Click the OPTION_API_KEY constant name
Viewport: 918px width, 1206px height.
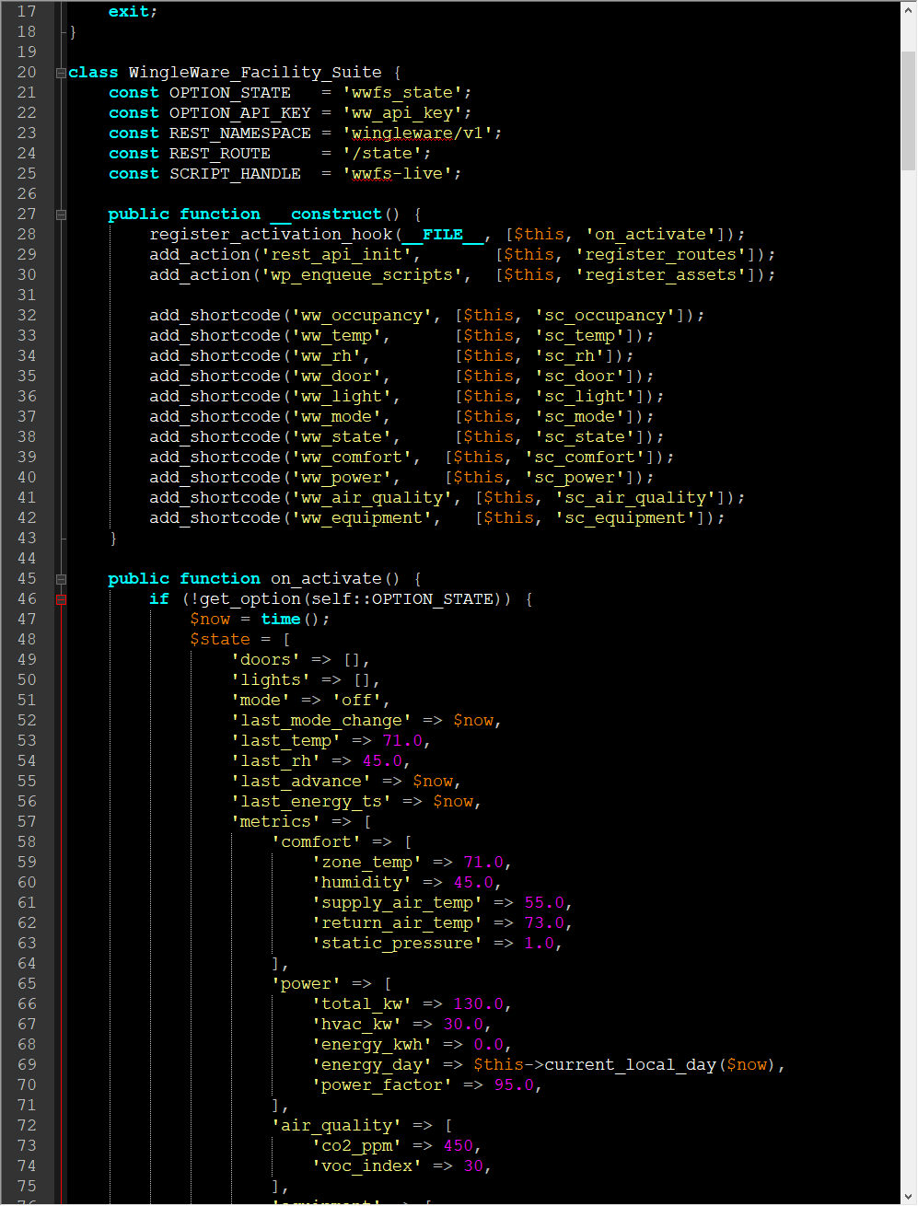pyautogui.click(x=239, y=113)
